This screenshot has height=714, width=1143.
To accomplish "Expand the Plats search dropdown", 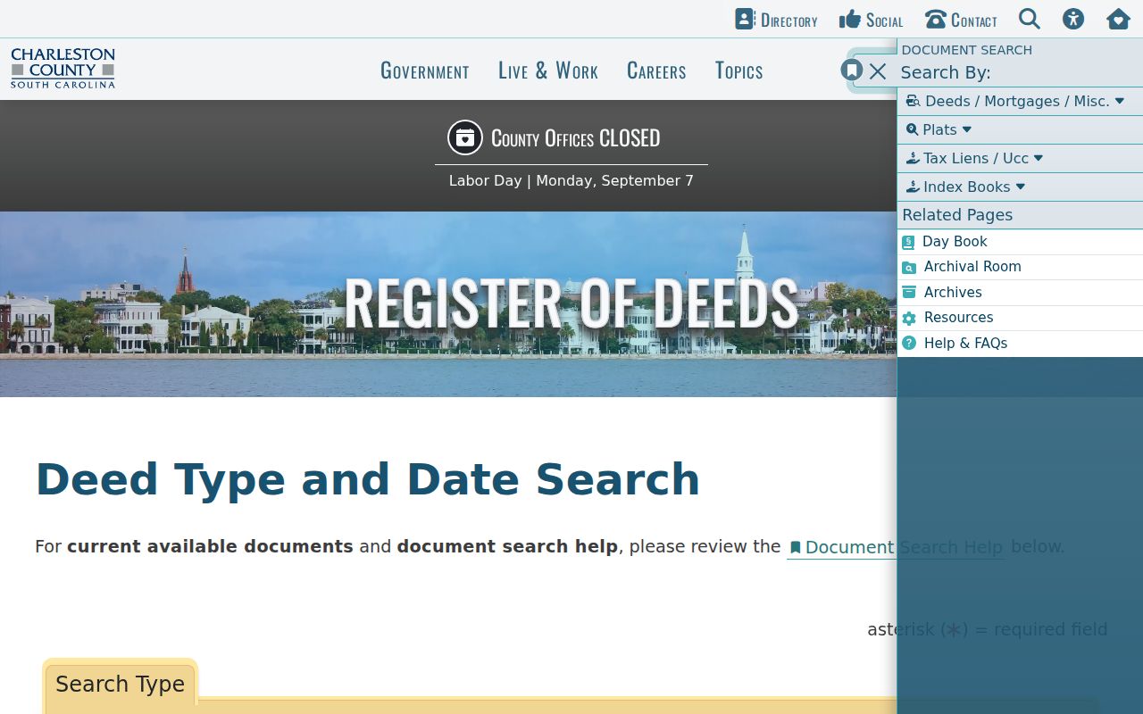I will [x=1020, y=129].
